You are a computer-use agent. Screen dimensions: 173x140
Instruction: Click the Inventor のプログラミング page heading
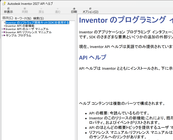[126, 20]
